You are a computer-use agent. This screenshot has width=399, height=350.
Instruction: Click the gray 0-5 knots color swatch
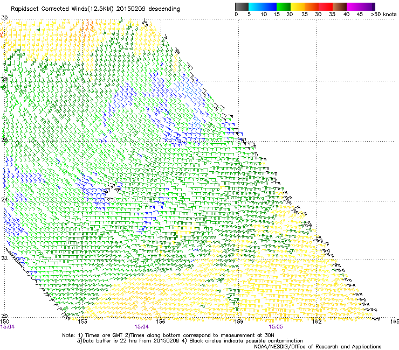(x=242, y=6)
